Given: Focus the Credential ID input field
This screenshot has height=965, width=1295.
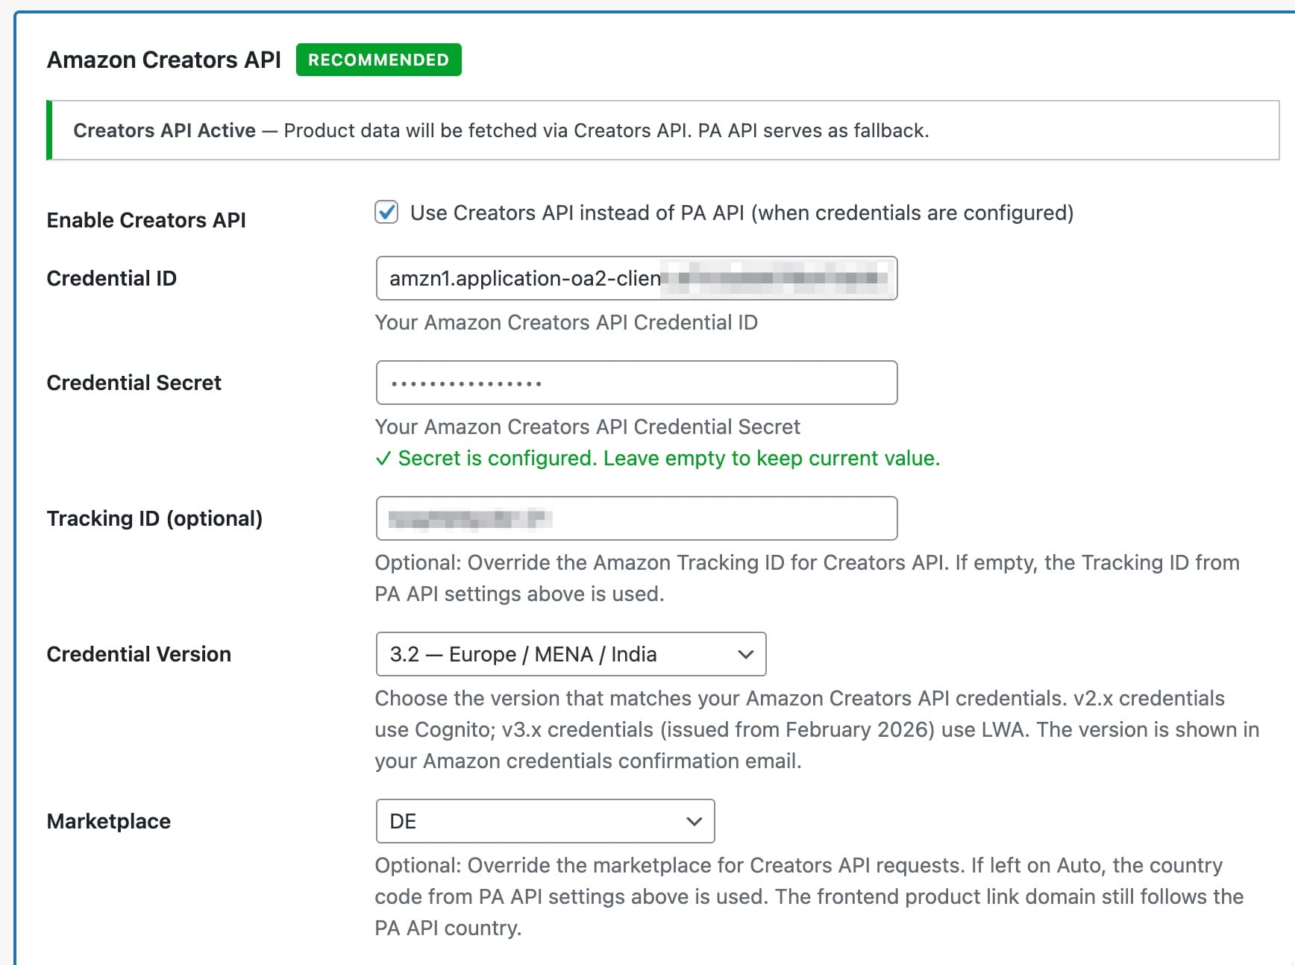Looking at the screenshot, I should tap(636, 278).
